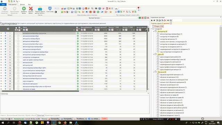Tick checkbox in row 1 phrase row
Screen dimensions: 222x125
pos(18,33)
